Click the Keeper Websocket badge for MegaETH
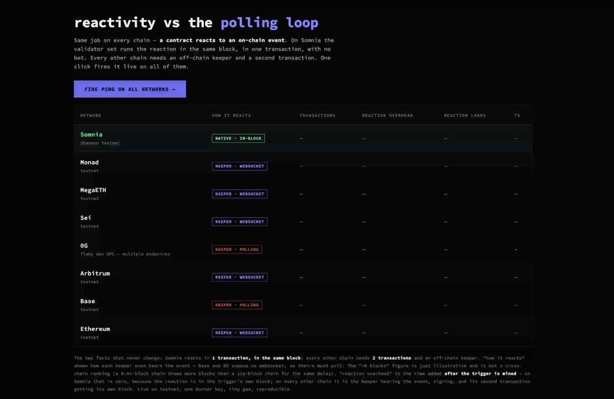The image size is (614, 399). 240,194
